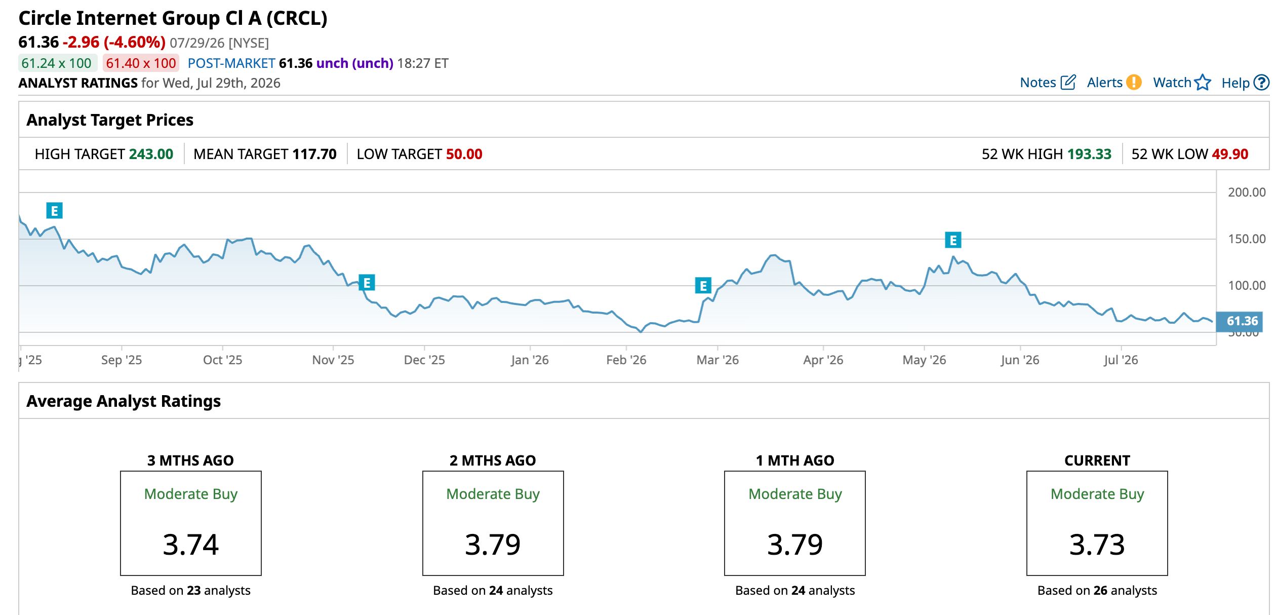Click the Apr '26 x-axis label
1276x615 pixels.
pyautogui.click(x=823, y=360)
